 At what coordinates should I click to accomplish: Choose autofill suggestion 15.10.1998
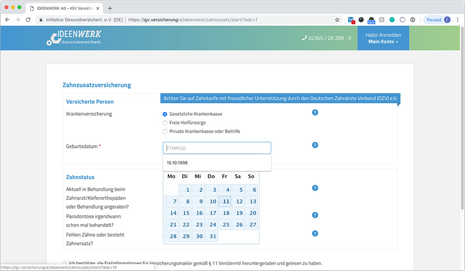(217, 163)
